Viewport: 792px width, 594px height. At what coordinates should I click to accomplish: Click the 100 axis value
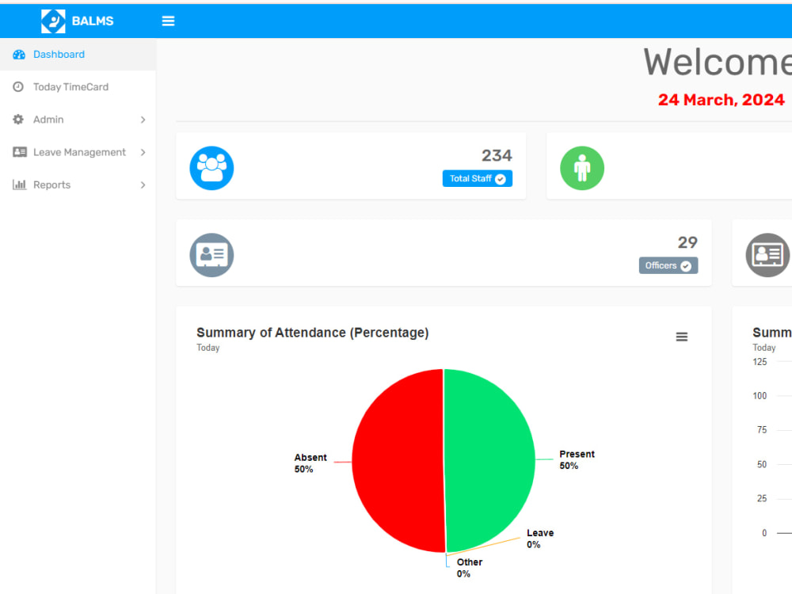pos(760,396)
